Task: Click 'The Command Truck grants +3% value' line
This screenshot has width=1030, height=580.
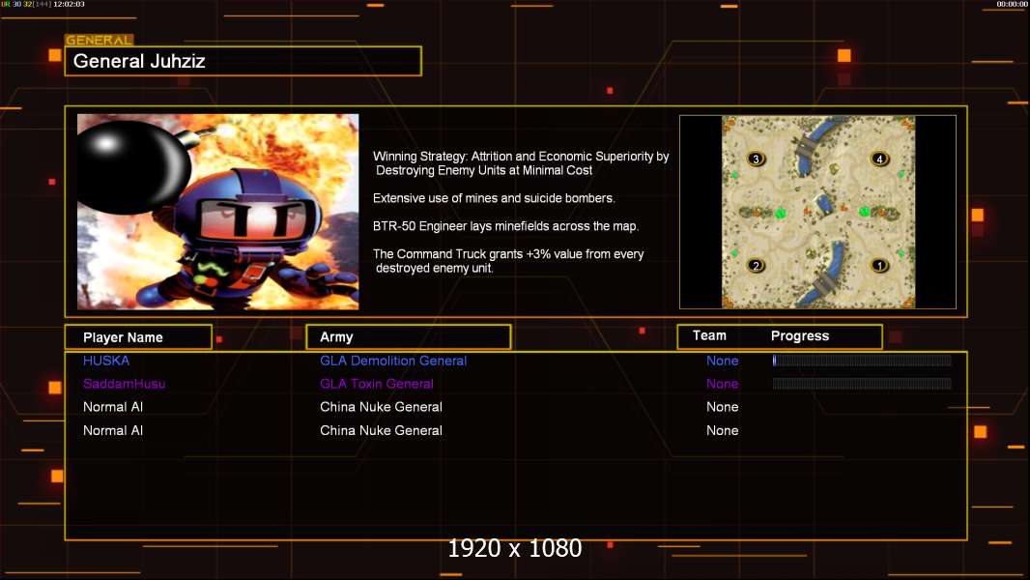Action: coord(508,261)
